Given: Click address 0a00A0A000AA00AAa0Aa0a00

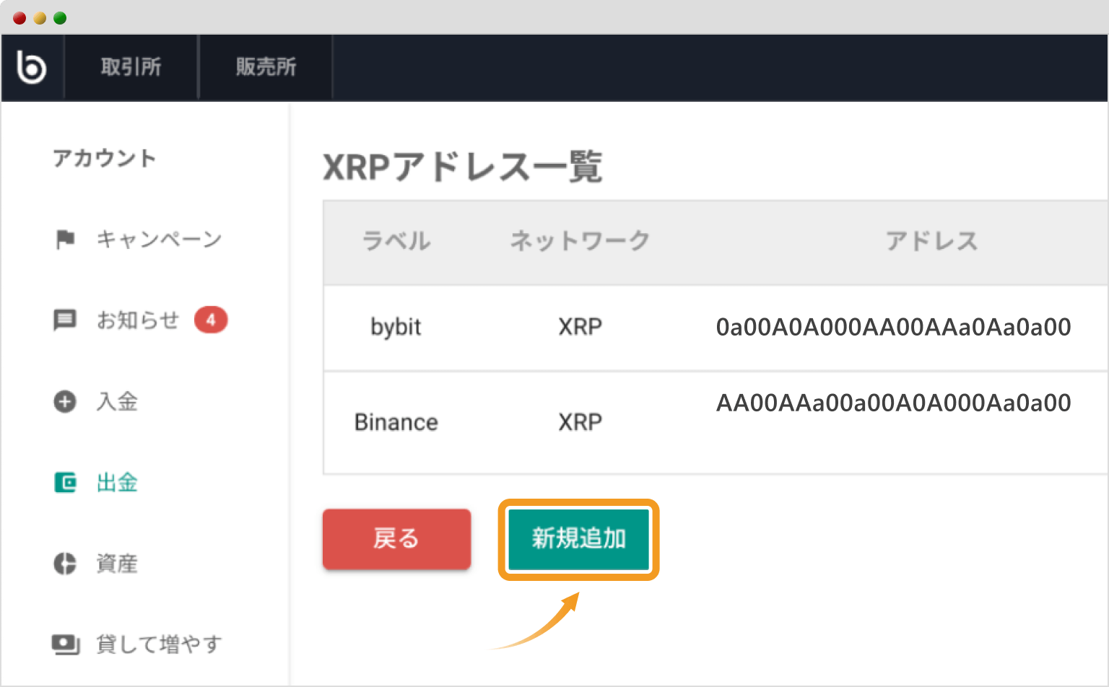Looking at the screenshot, I should coord(893,327).
